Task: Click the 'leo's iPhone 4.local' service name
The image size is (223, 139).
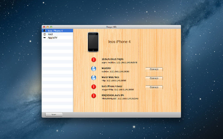Action: tap(112, 86)
